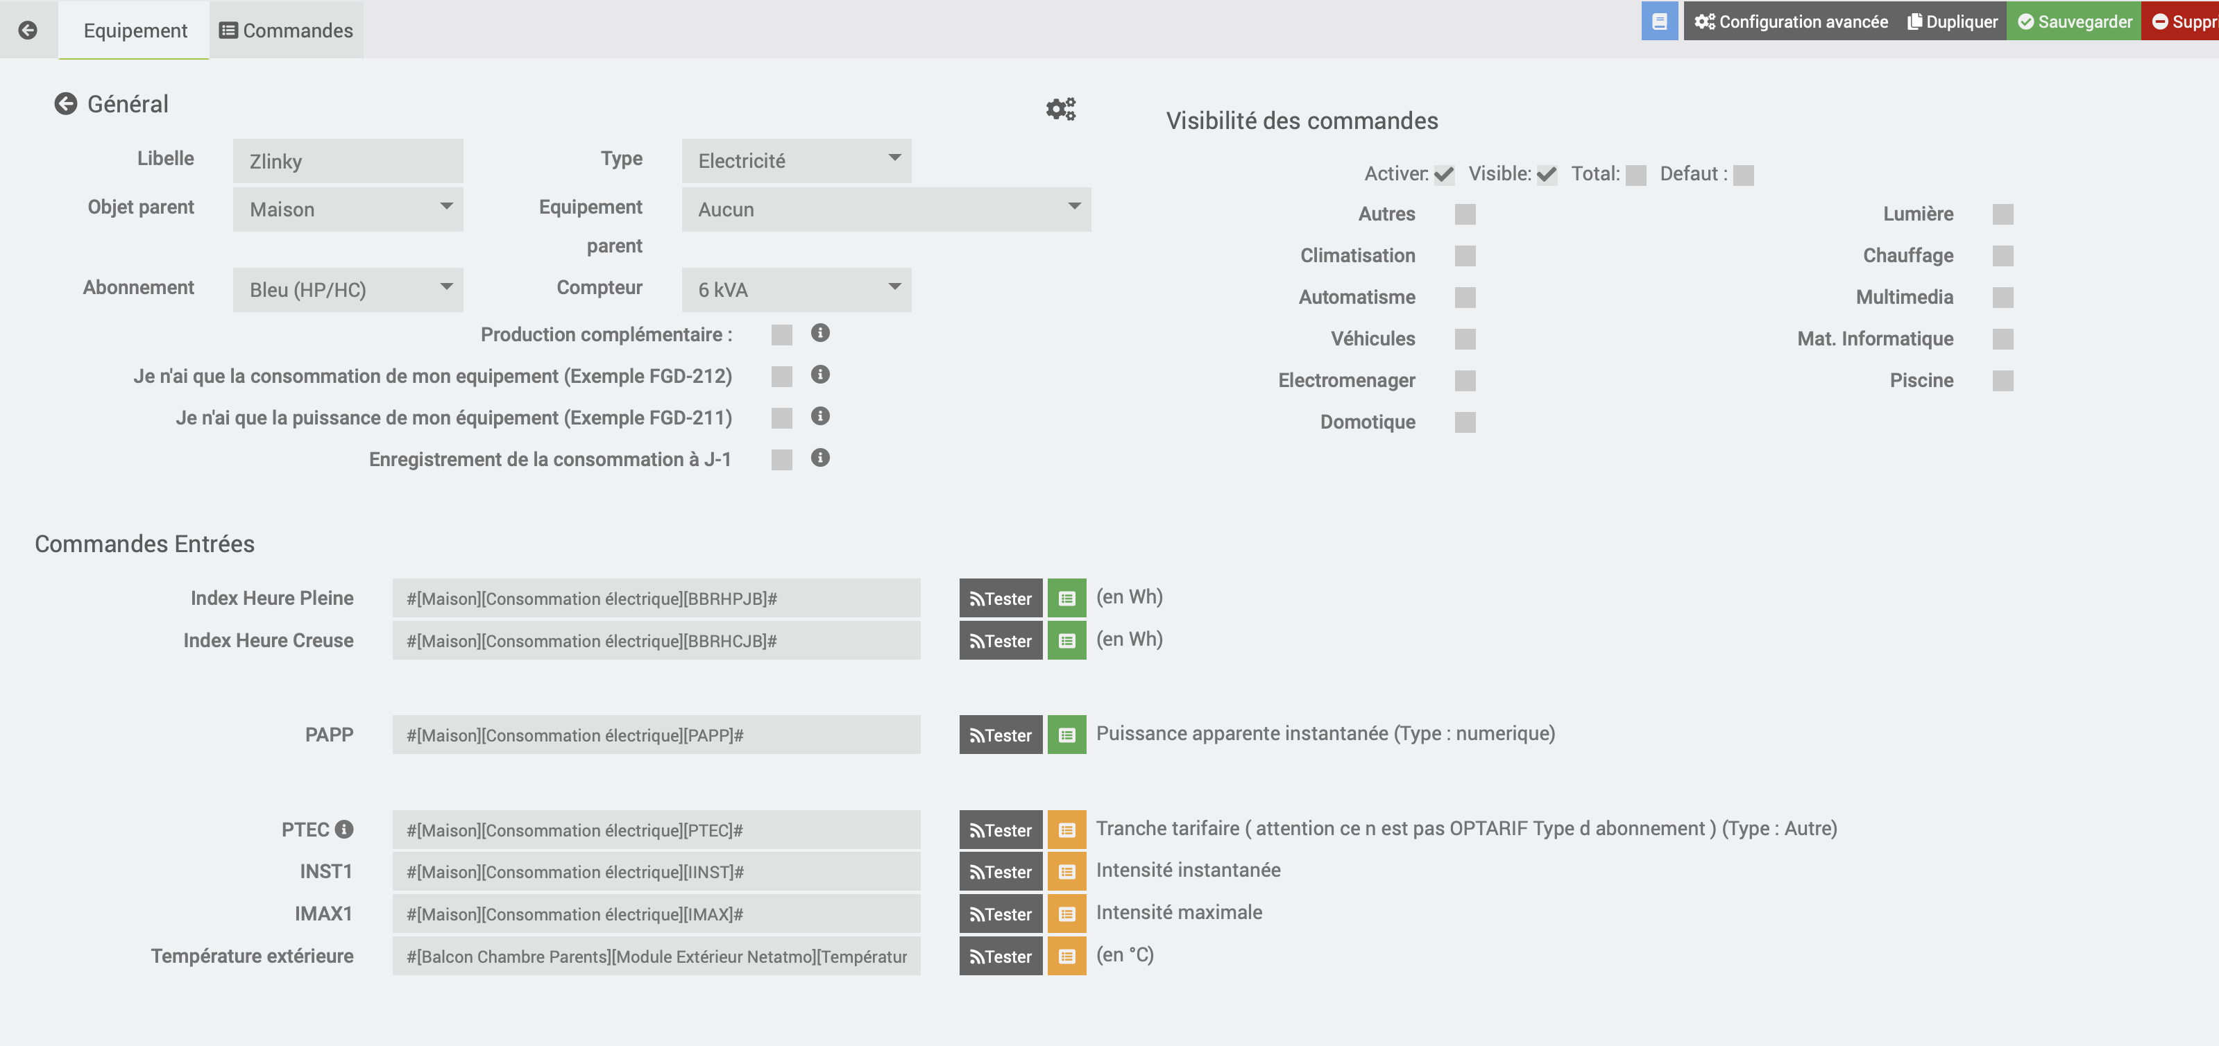The image size is (2219, 1046).
Task: Click the Dupliquer button
Action: point(1953,22)
